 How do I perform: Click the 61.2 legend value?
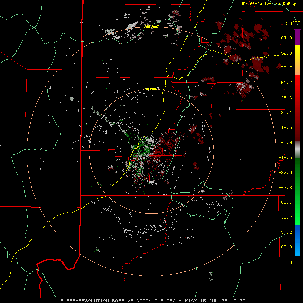pos(287,83)
